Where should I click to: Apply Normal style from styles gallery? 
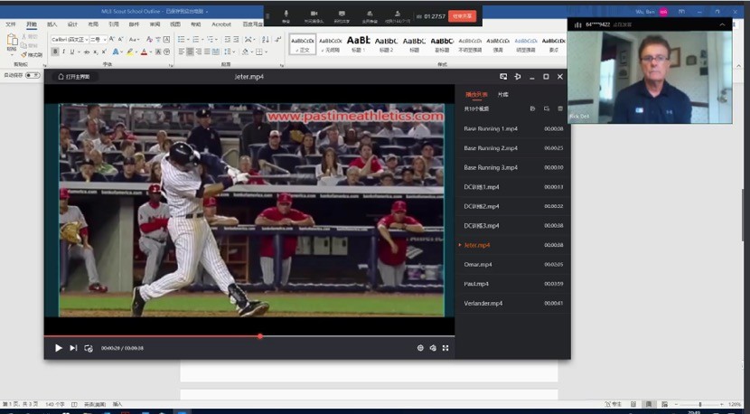(303, 44)
